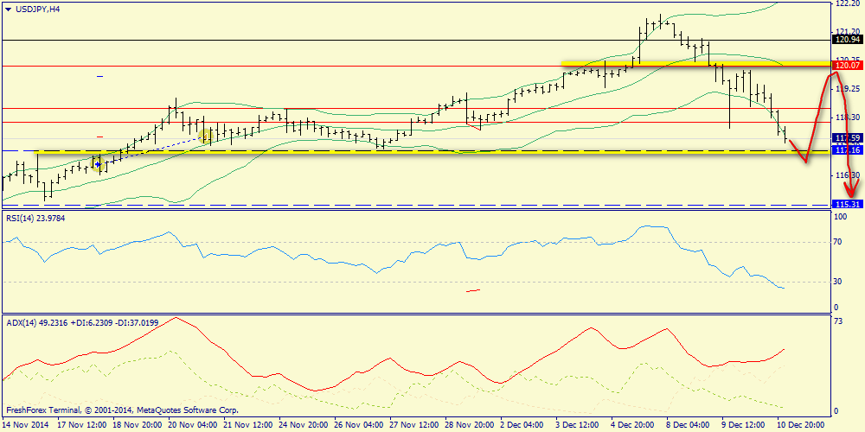Click the 14 Nov 2014 date label
The image size is (865, 432).
pyautogui.click(x=23, y=425)
